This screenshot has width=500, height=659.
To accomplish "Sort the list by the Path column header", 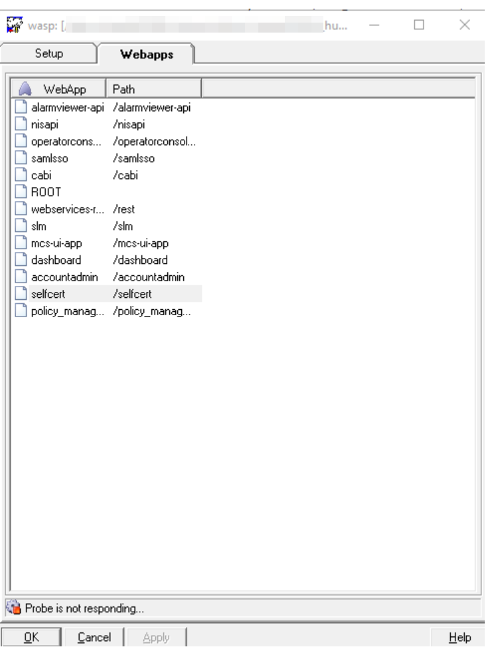I will click(x=153, y=88).
